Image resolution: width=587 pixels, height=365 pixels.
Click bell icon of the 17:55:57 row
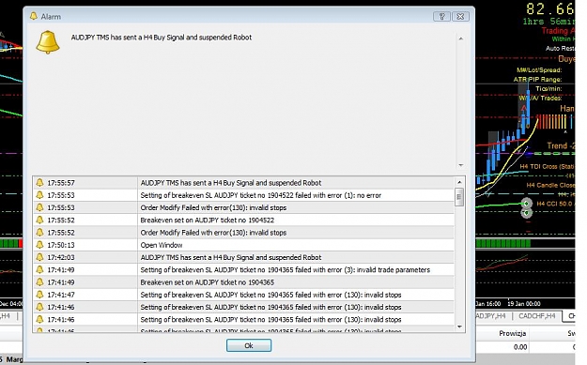coord(39,182)
